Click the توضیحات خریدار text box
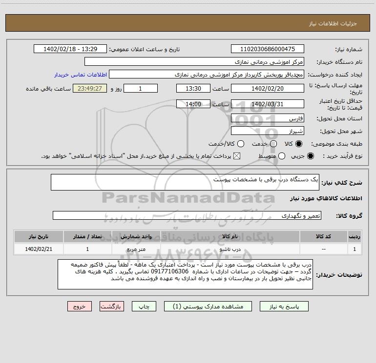Image resolution: width=376 pixels, height=363 pixels. 186,274
